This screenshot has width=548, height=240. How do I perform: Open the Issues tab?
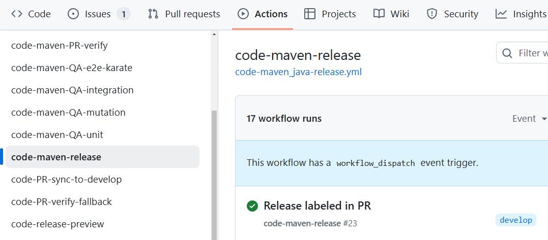point(99,14)
